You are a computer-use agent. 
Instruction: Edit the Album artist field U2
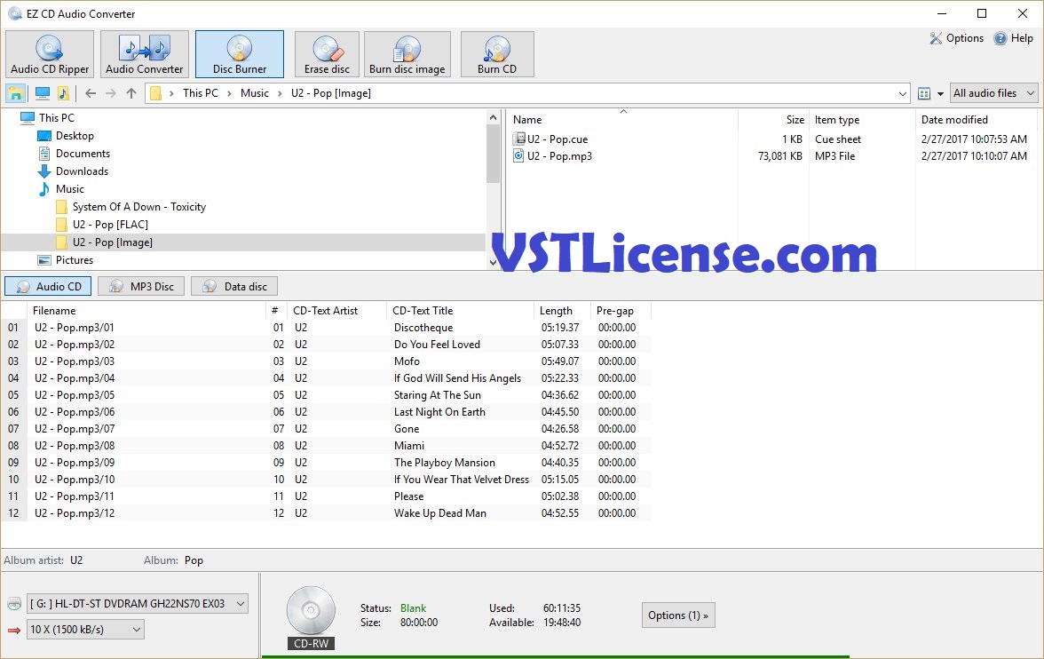pyautogui.click(x=76, y=560)
